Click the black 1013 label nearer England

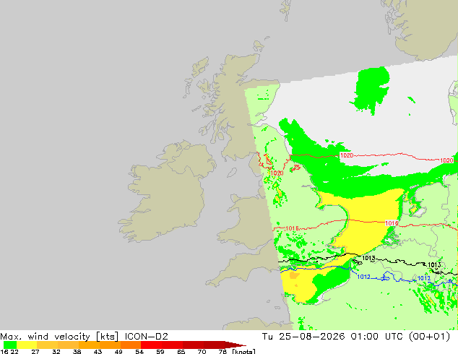368,258
